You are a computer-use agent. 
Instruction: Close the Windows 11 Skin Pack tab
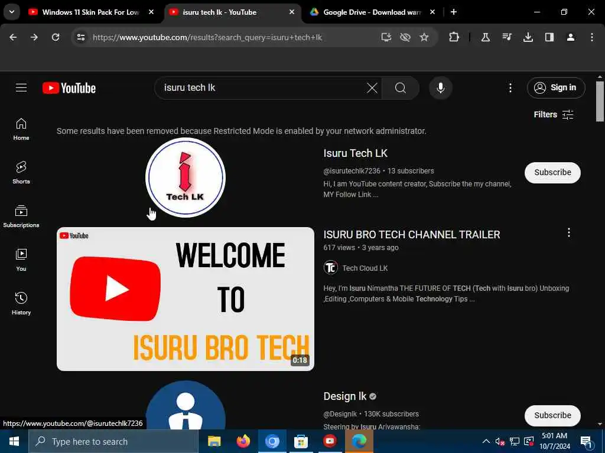click(x=151, y=12)
